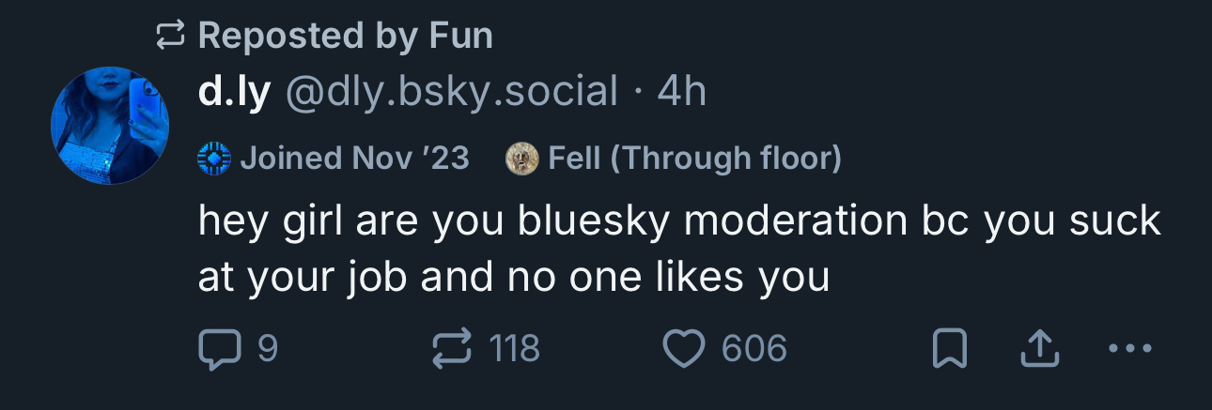1212x410 pixels.
Task: Like the post with the heart icon
Action: point(684,350)
